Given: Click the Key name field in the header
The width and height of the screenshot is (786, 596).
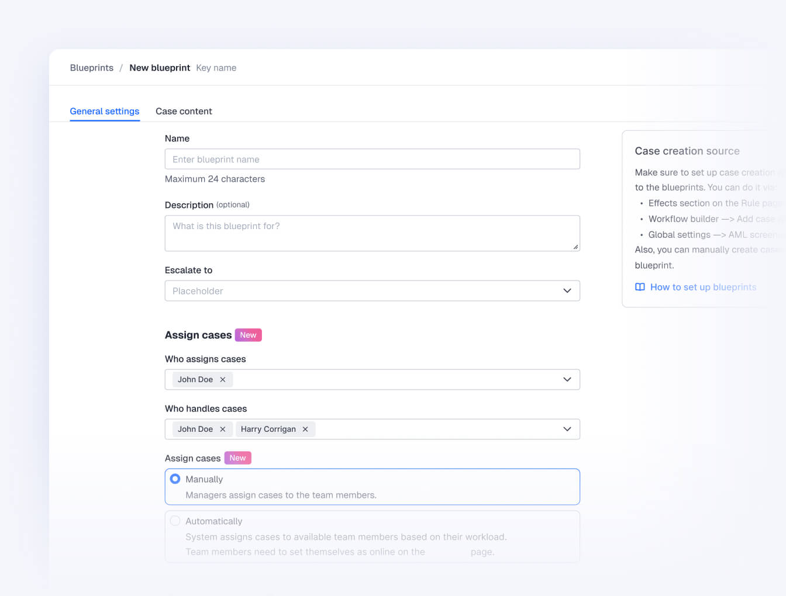Looking at the screenshot, I should coord(216,68).
